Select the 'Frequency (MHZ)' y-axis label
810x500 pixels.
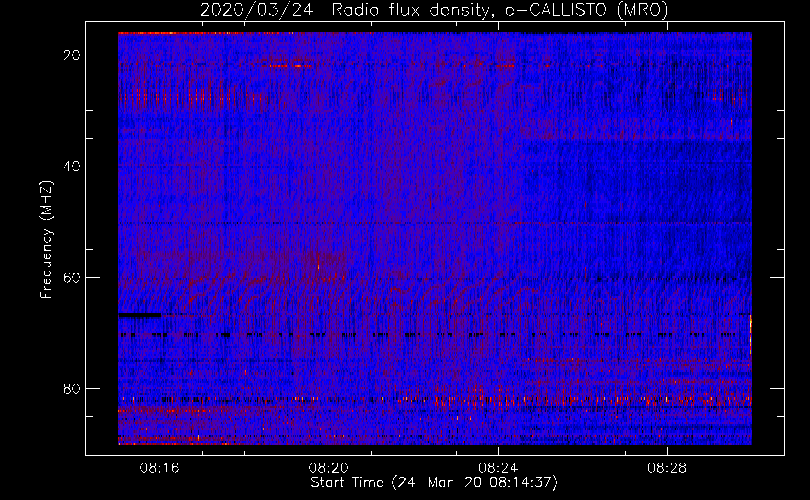click(x=46, y=240)
